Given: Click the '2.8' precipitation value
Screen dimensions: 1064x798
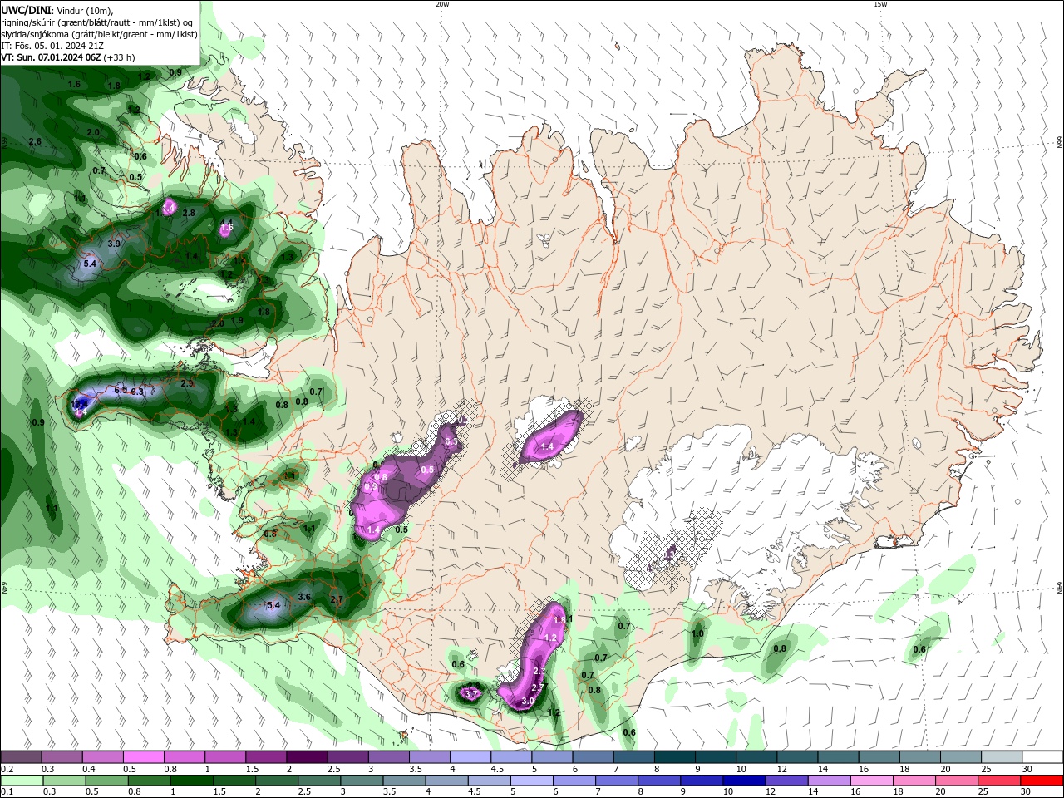Looking at the screenshot, I should point(189,214).
